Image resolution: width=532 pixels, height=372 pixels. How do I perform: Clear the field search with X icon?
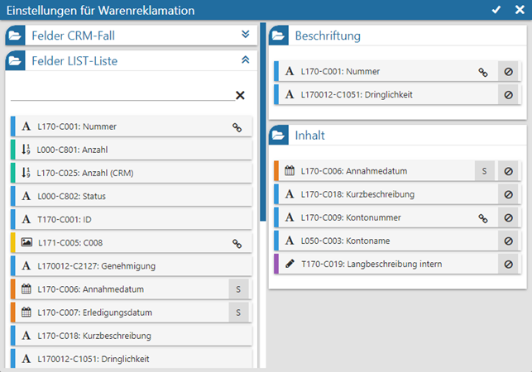(240, 95)
